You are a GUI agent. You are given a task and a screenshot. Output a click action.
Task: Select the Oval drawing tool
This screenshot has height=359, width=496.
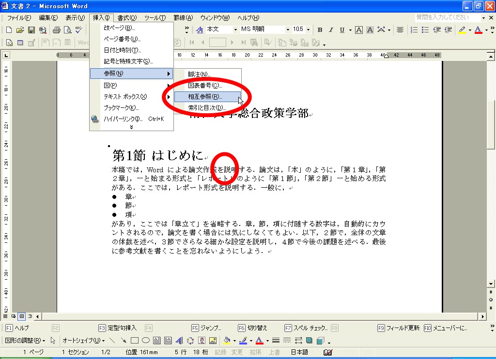pos(145,340)
